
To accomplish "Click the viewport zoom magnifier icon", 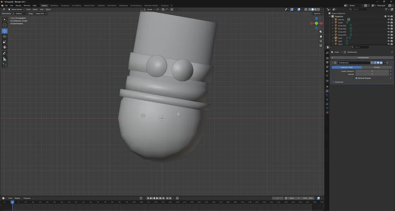I will pos(321,32).
